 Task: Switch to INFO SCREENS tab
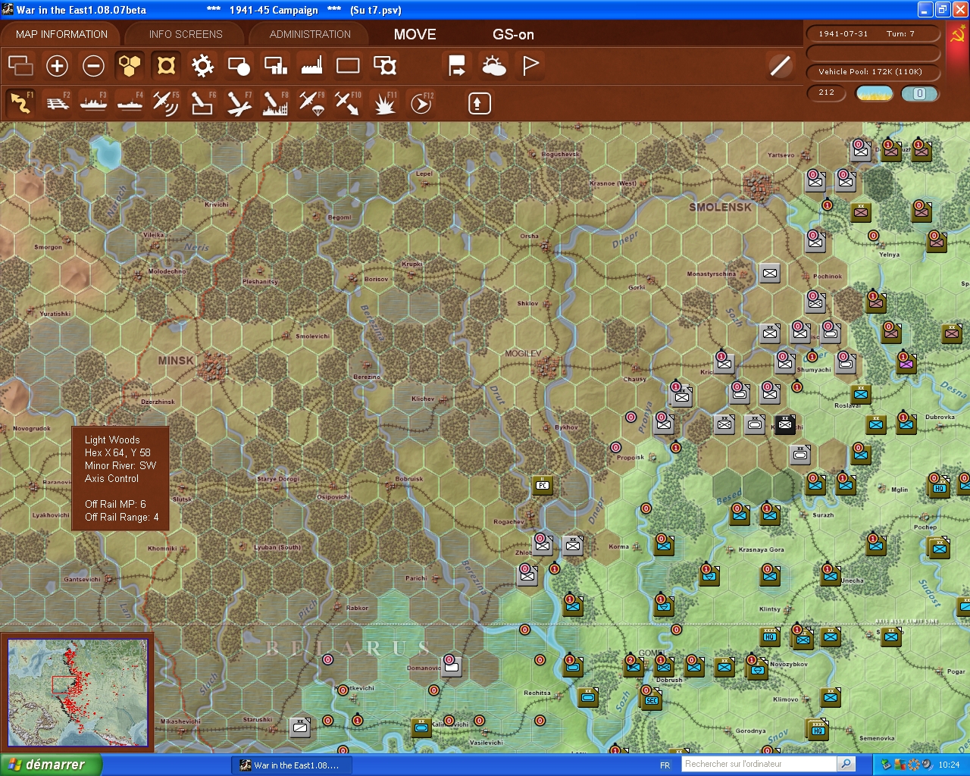pos(186,34)
